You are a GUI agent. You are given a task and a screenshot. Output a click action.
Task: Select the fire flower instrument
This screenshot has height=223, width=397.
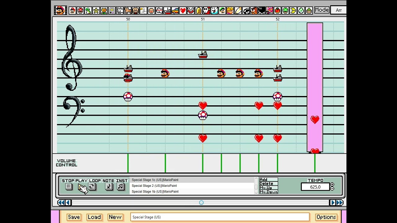(104, 11)
